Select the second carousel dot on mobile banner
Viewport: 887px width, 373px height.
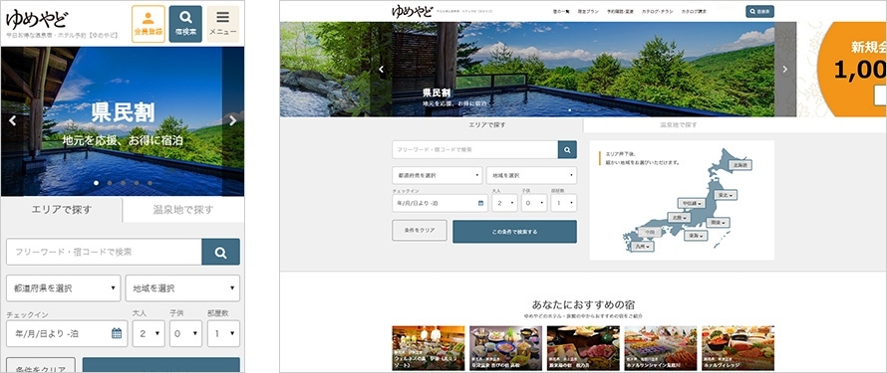(x=110, y=183)
